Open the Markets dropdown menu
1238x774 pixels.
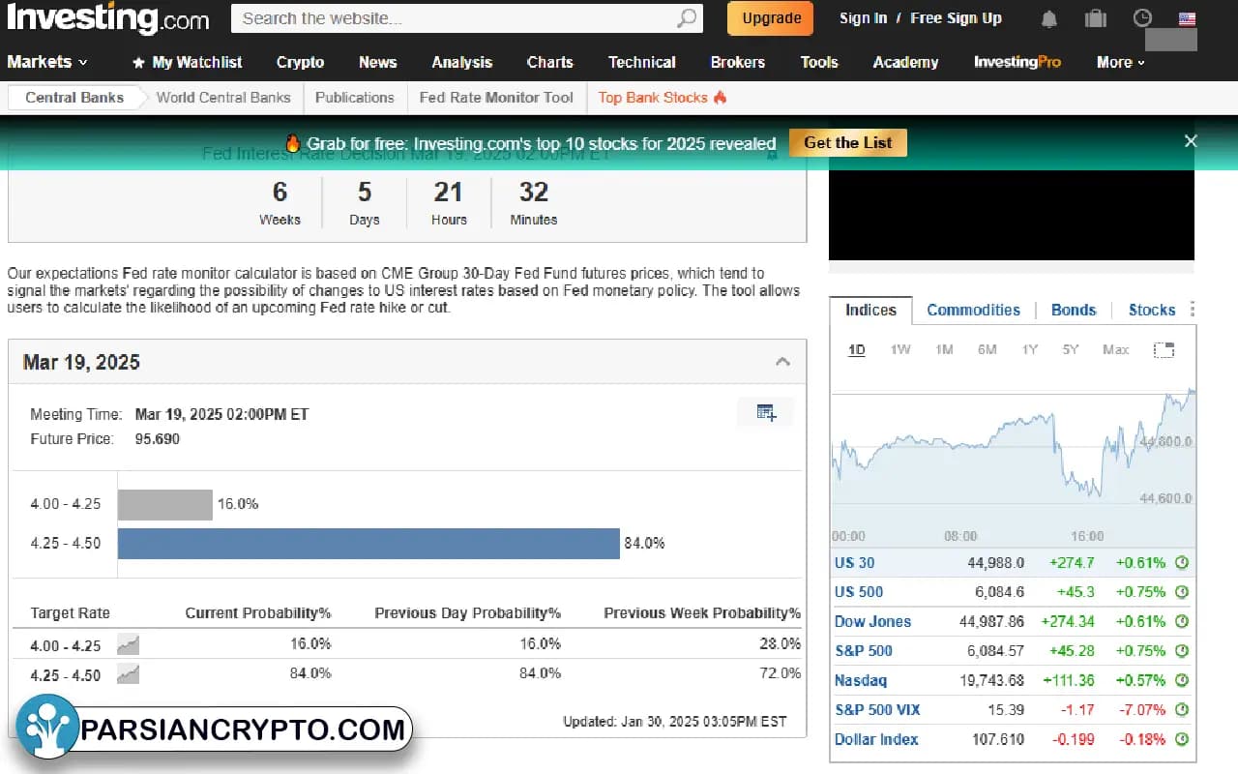coord(47,62)
